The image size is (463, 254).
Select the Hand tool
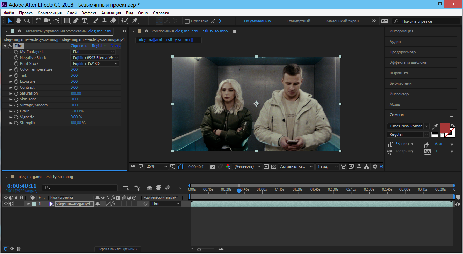(x=19, y=21)
